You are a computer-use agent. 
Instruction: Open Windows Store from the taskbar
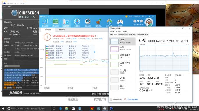(73, 108)
